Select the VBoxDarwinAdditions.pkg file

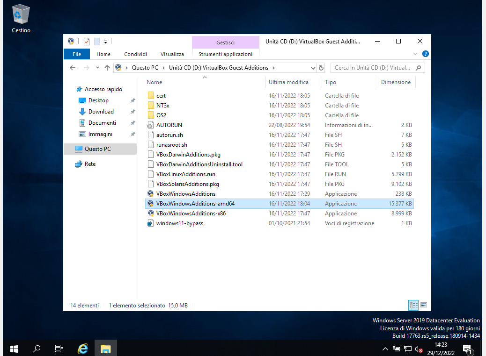pos(188,154)
